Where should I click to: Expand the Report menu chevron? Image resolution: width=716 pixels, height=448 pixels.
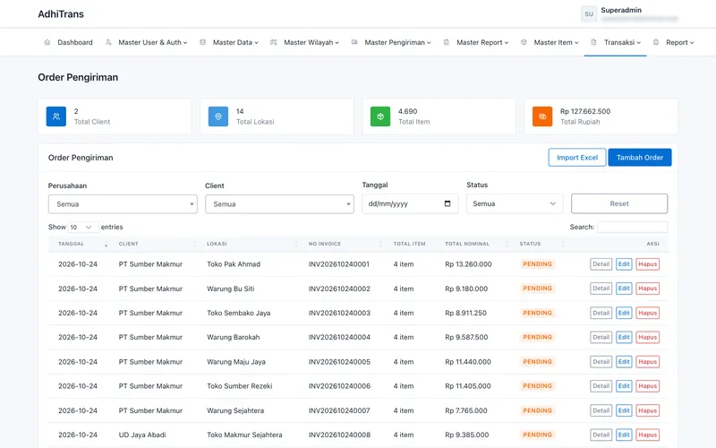pyautogui.click(x=692, y=42)
